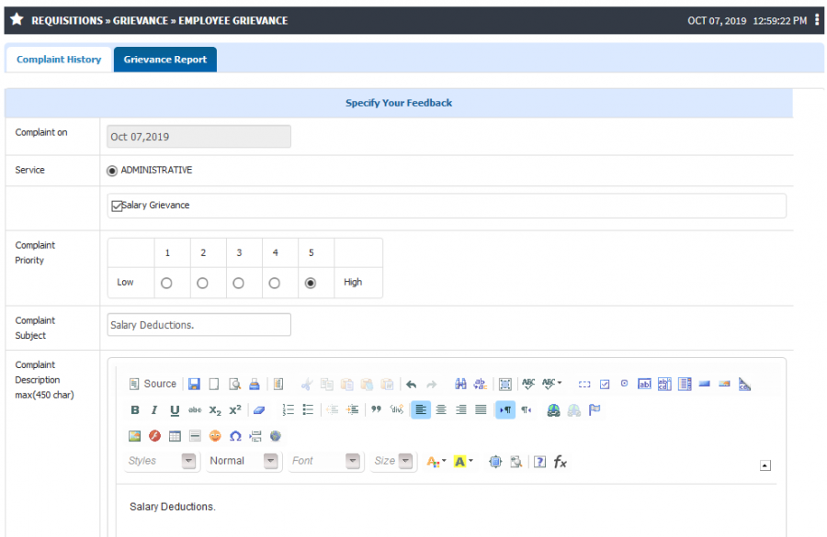
Task: Insert an IFrame with the globe icon
Action: tap(276, 436)
